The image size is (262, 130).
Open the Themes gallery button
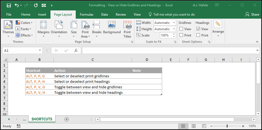coord(8,29)
